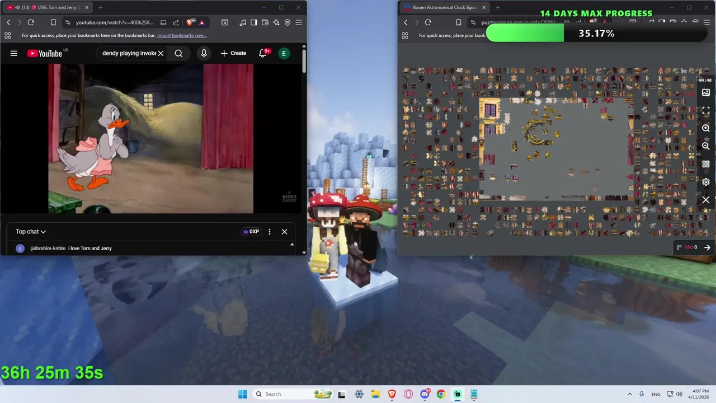Open apps grid in puzzle window bookmarks bar

[404, 35]
